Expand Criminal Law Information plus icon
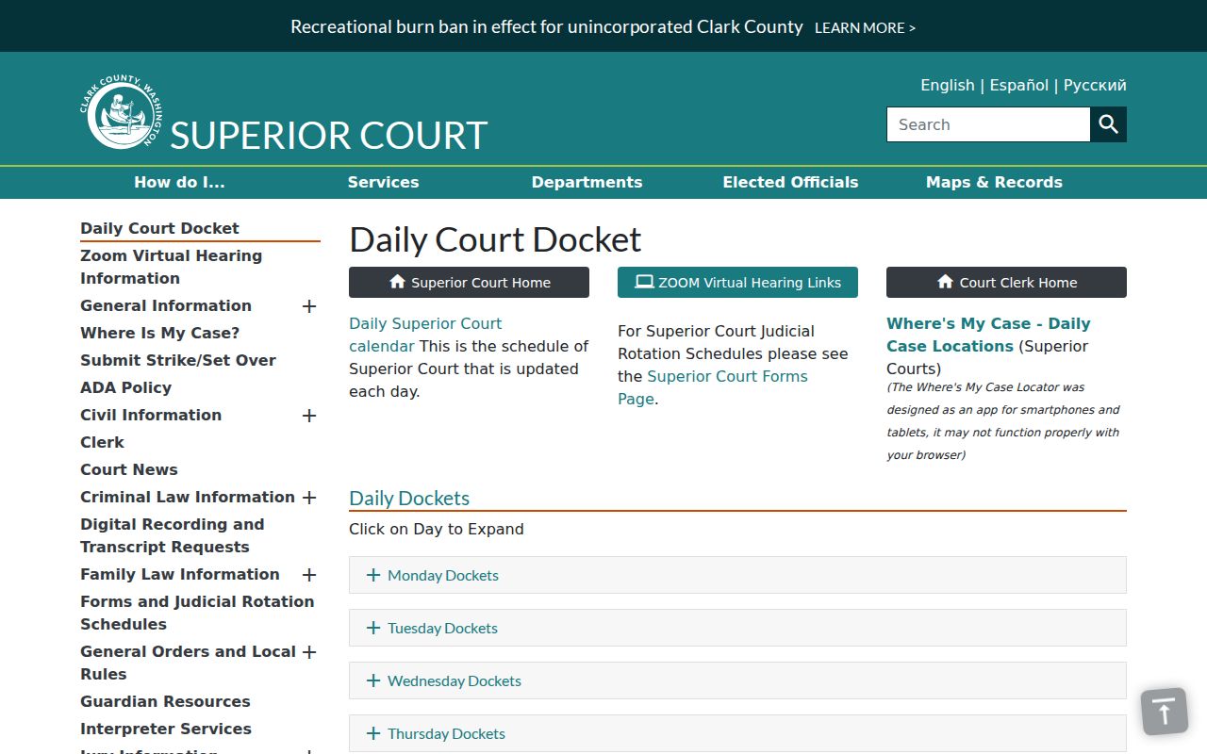1207x754 pixels. point(308,498)
